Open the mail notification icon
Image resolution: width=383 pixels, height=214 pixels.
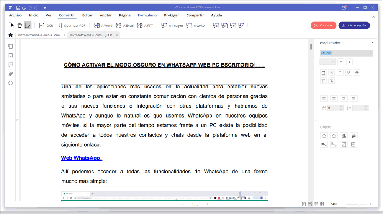[344, 8]
